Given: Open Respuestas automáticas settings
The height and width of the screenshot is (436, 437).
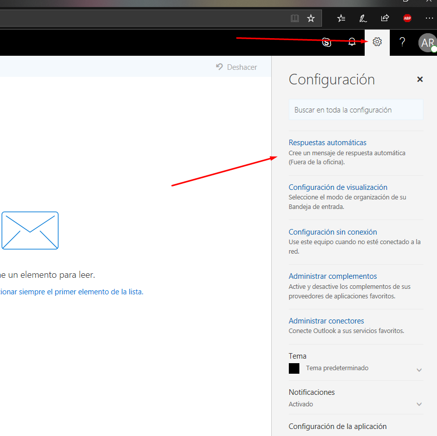Looking at the screenshot, I should coord(327,143).
